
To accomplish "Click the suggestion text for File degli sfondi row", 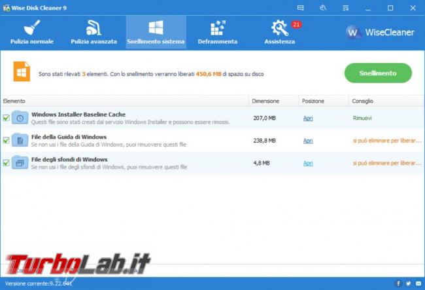I will click(x=387, y=163).
